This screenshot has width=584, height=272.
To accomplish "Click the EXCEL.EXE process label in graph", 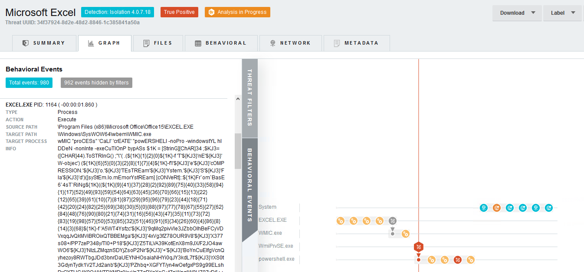I will pyautogui.click(x=272, y=220).
